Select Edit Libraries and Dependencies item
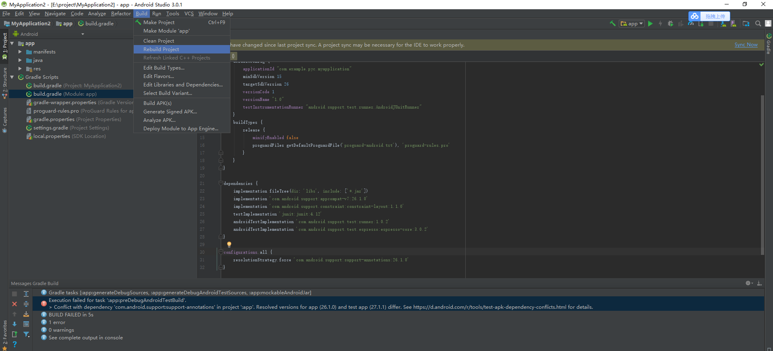Screen dimensions: 773x351 coord(182,85)
